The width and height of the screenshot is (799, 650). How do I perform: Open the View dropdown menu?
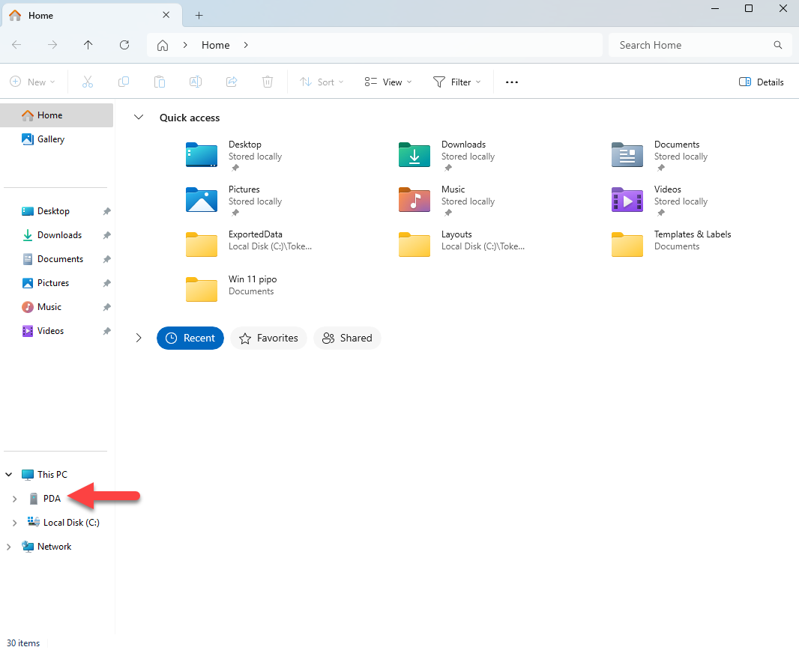tap(388, 82)
